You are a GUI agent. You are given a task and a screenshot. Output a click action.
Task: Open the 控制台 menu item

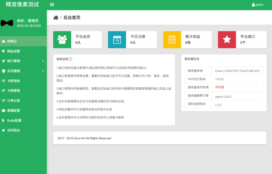pyautogui.click(x=23, y=41)
